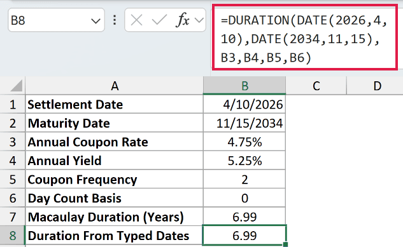This screenshot has height=247, width=403.
Task: Select the cell with 4/10/2026
Action: pos(244,104)
